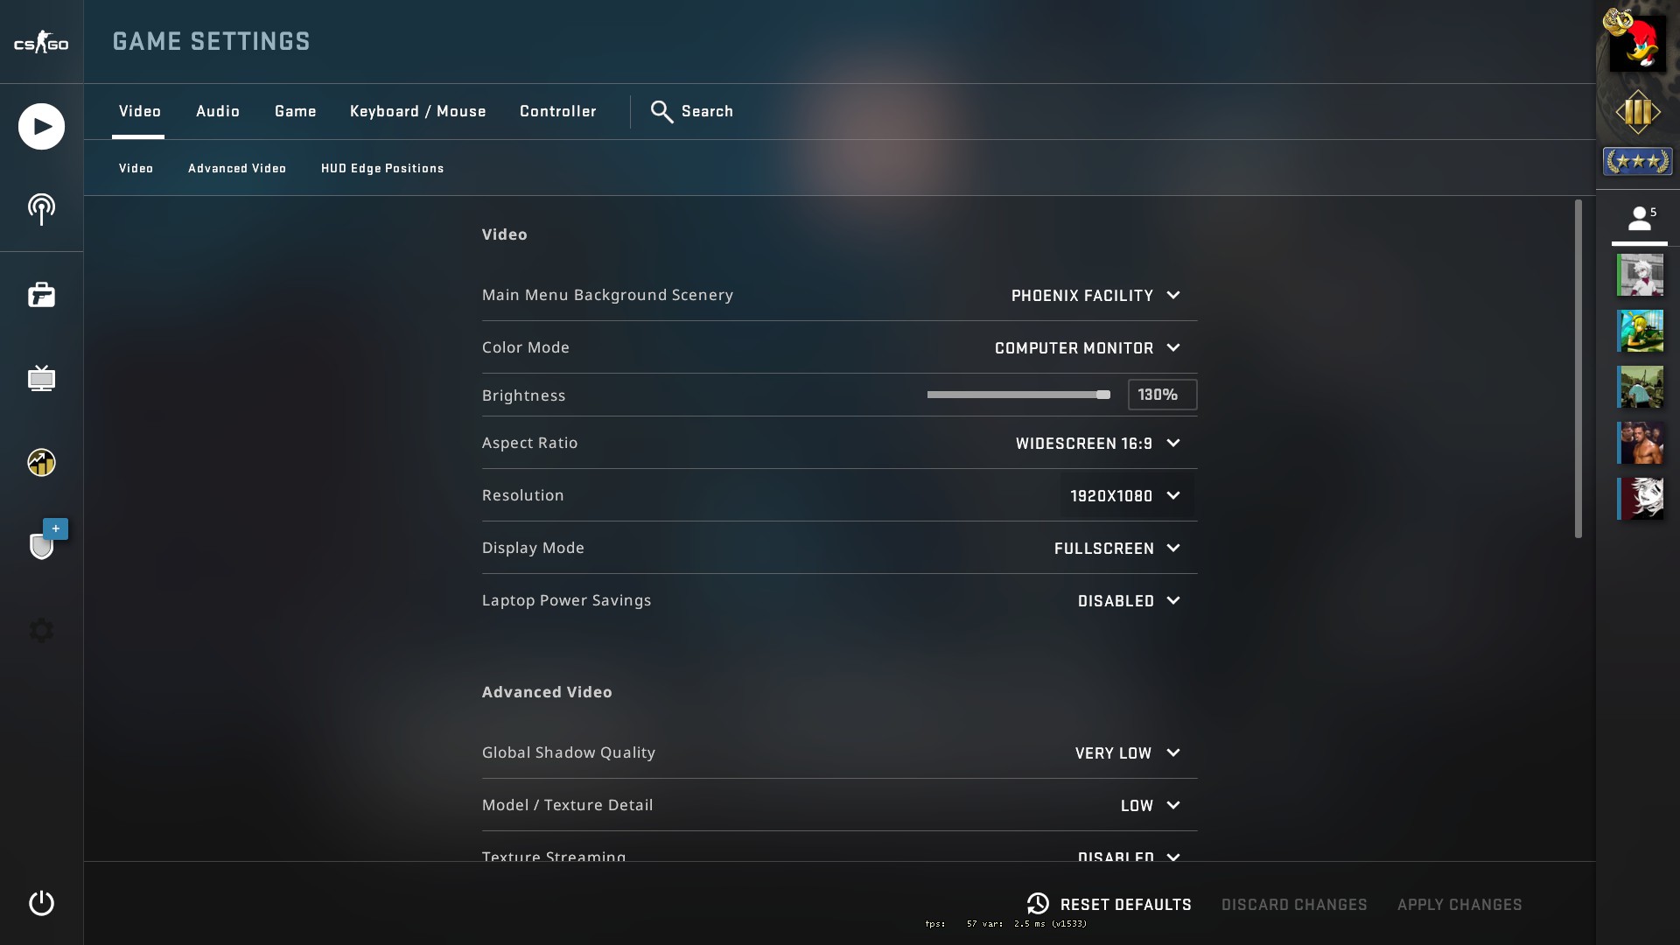Switch to the Keyboard / Mouse tab
The height and width of the screenshot is (945, 1680).
click(417, 111)
